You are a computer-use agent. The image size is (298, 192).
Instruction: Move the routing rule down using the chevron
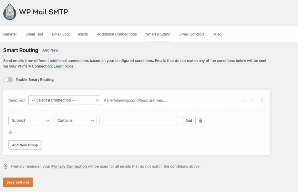coord(251,100)
